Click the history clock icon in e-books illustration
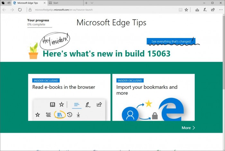The image size is (225, 151). click(x=70, y=115)
